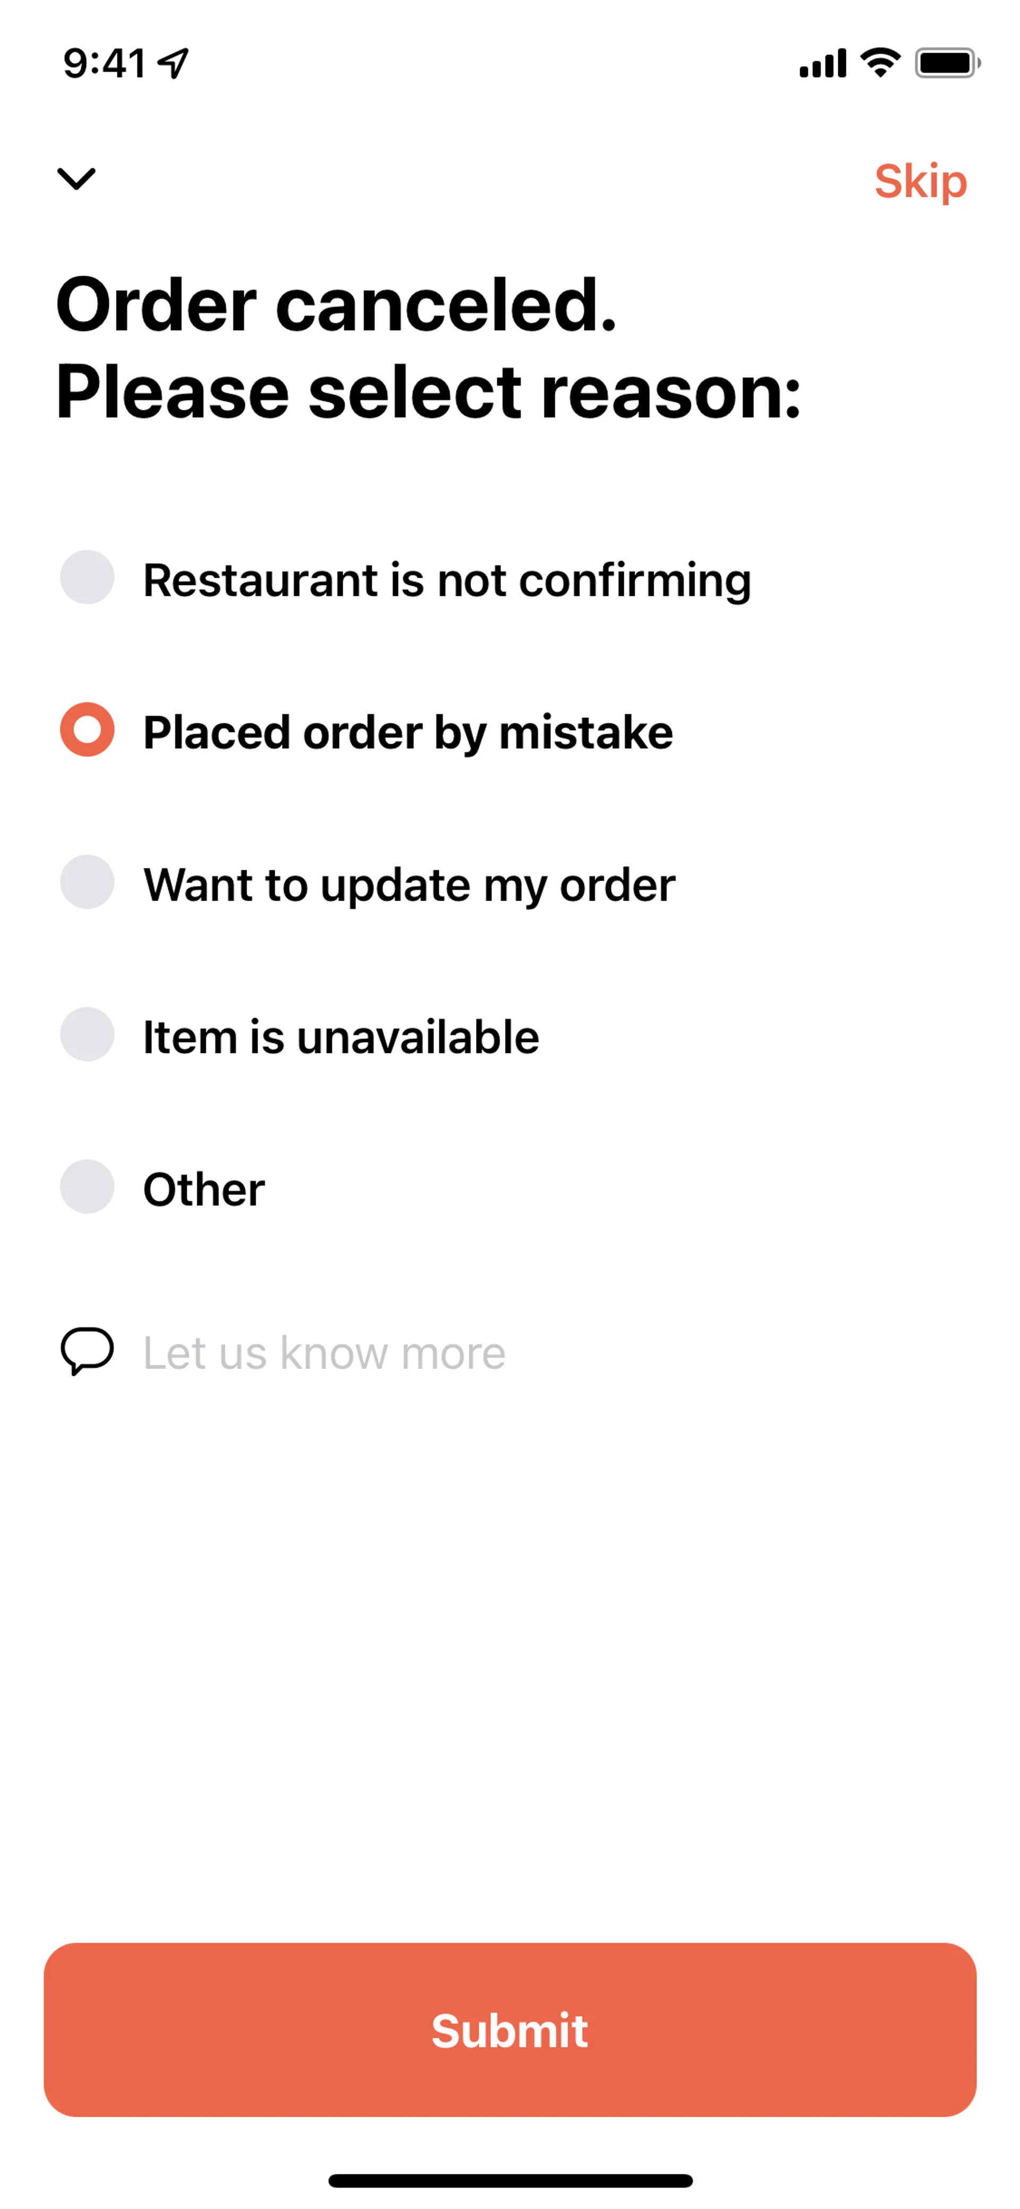1020x2209 pixels.
Task: Tap the 'Placed order by mistake' label
Action: pos(408,732)
